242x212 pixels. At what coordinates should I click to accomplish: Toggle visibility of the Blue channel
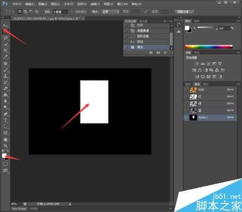[x=186, y=110]
